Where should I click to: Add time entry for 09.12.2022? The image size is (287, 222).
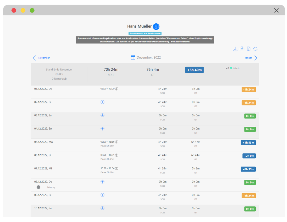click(x=102, y=195)
